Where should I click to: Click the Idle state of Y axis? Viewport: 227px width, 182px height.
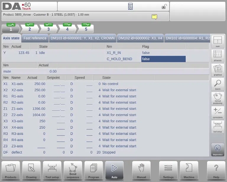(x=42, y=53)
